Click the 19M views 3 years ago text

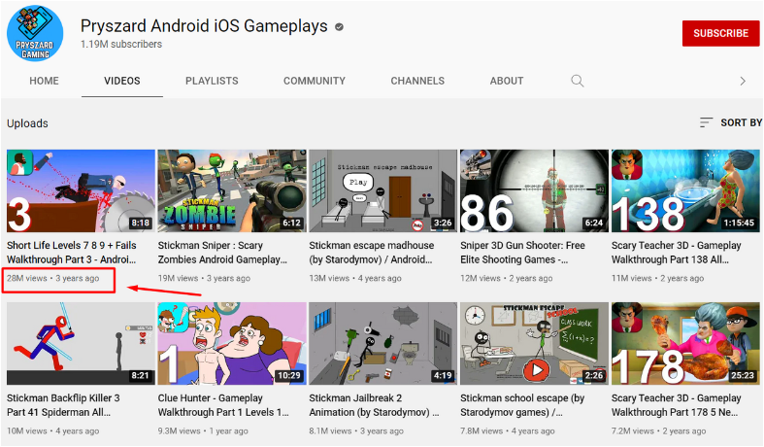coord(204,278)
